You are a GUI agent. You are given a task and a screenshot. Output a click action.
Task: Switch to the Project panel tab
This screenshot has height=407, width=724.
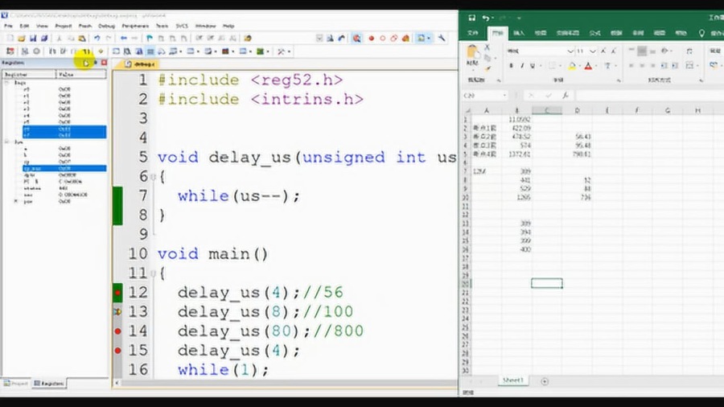[x=16, y=384]
